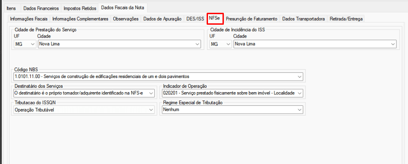This screenshot has width=408, height=164.
Task: Select the NFSe sub-tab
Action: (215, 19)
